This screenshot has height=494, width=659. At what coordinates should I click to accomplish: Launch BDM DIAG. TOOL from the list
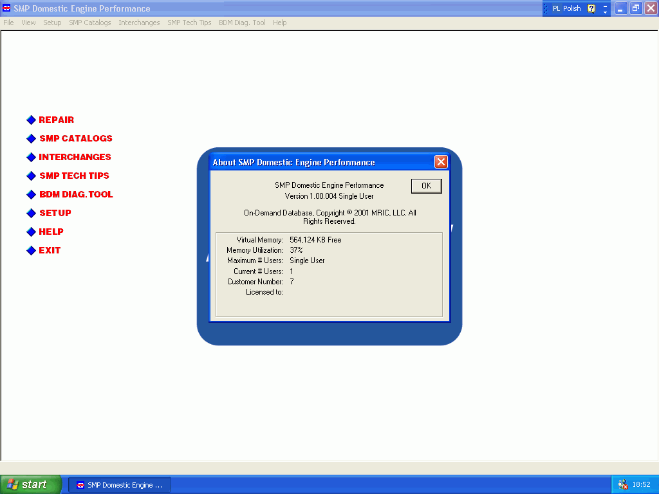[76, 194]
